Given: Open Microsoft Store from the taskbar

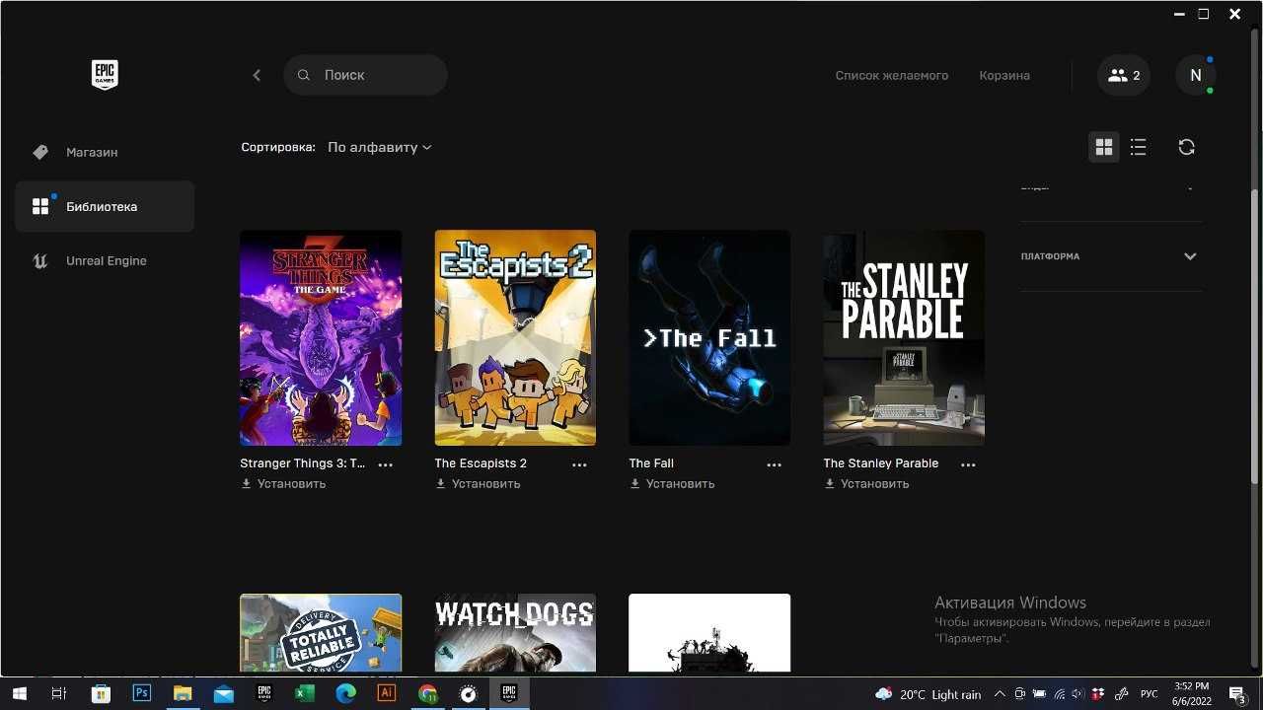Looking at the screenshot, I should pos(101,694).
